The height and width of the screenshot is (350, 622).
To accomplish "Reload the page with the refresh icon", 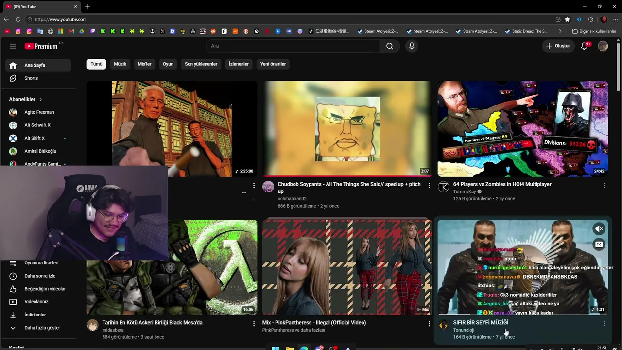I will click(18, 19).
